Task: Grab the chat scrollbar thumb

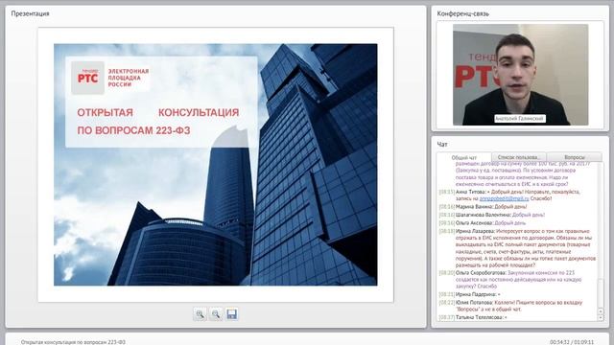Action: click(601, 292)
